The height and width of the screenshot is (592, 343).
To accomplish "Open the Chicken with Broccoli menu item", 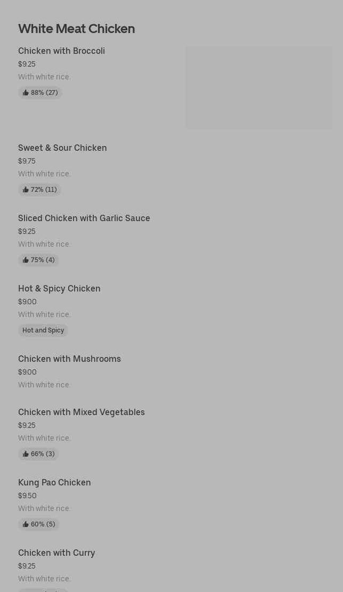I will tap(61, 51).
